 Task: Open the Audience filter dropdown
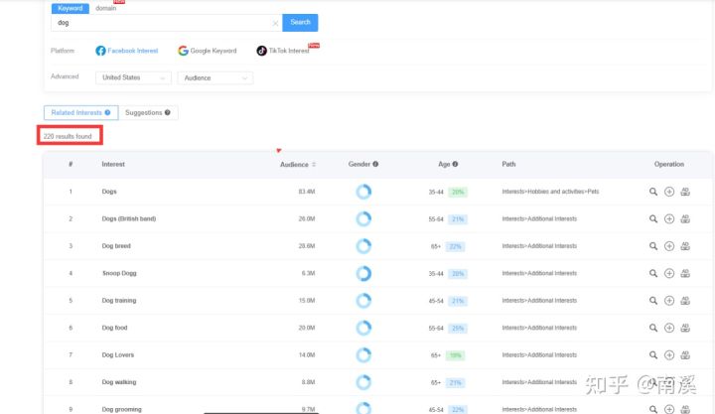coord(215,78)
